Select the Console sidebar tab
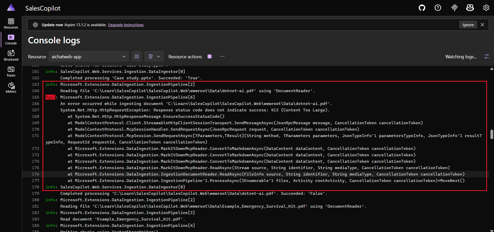494x232 pixels. pos(11,40)
